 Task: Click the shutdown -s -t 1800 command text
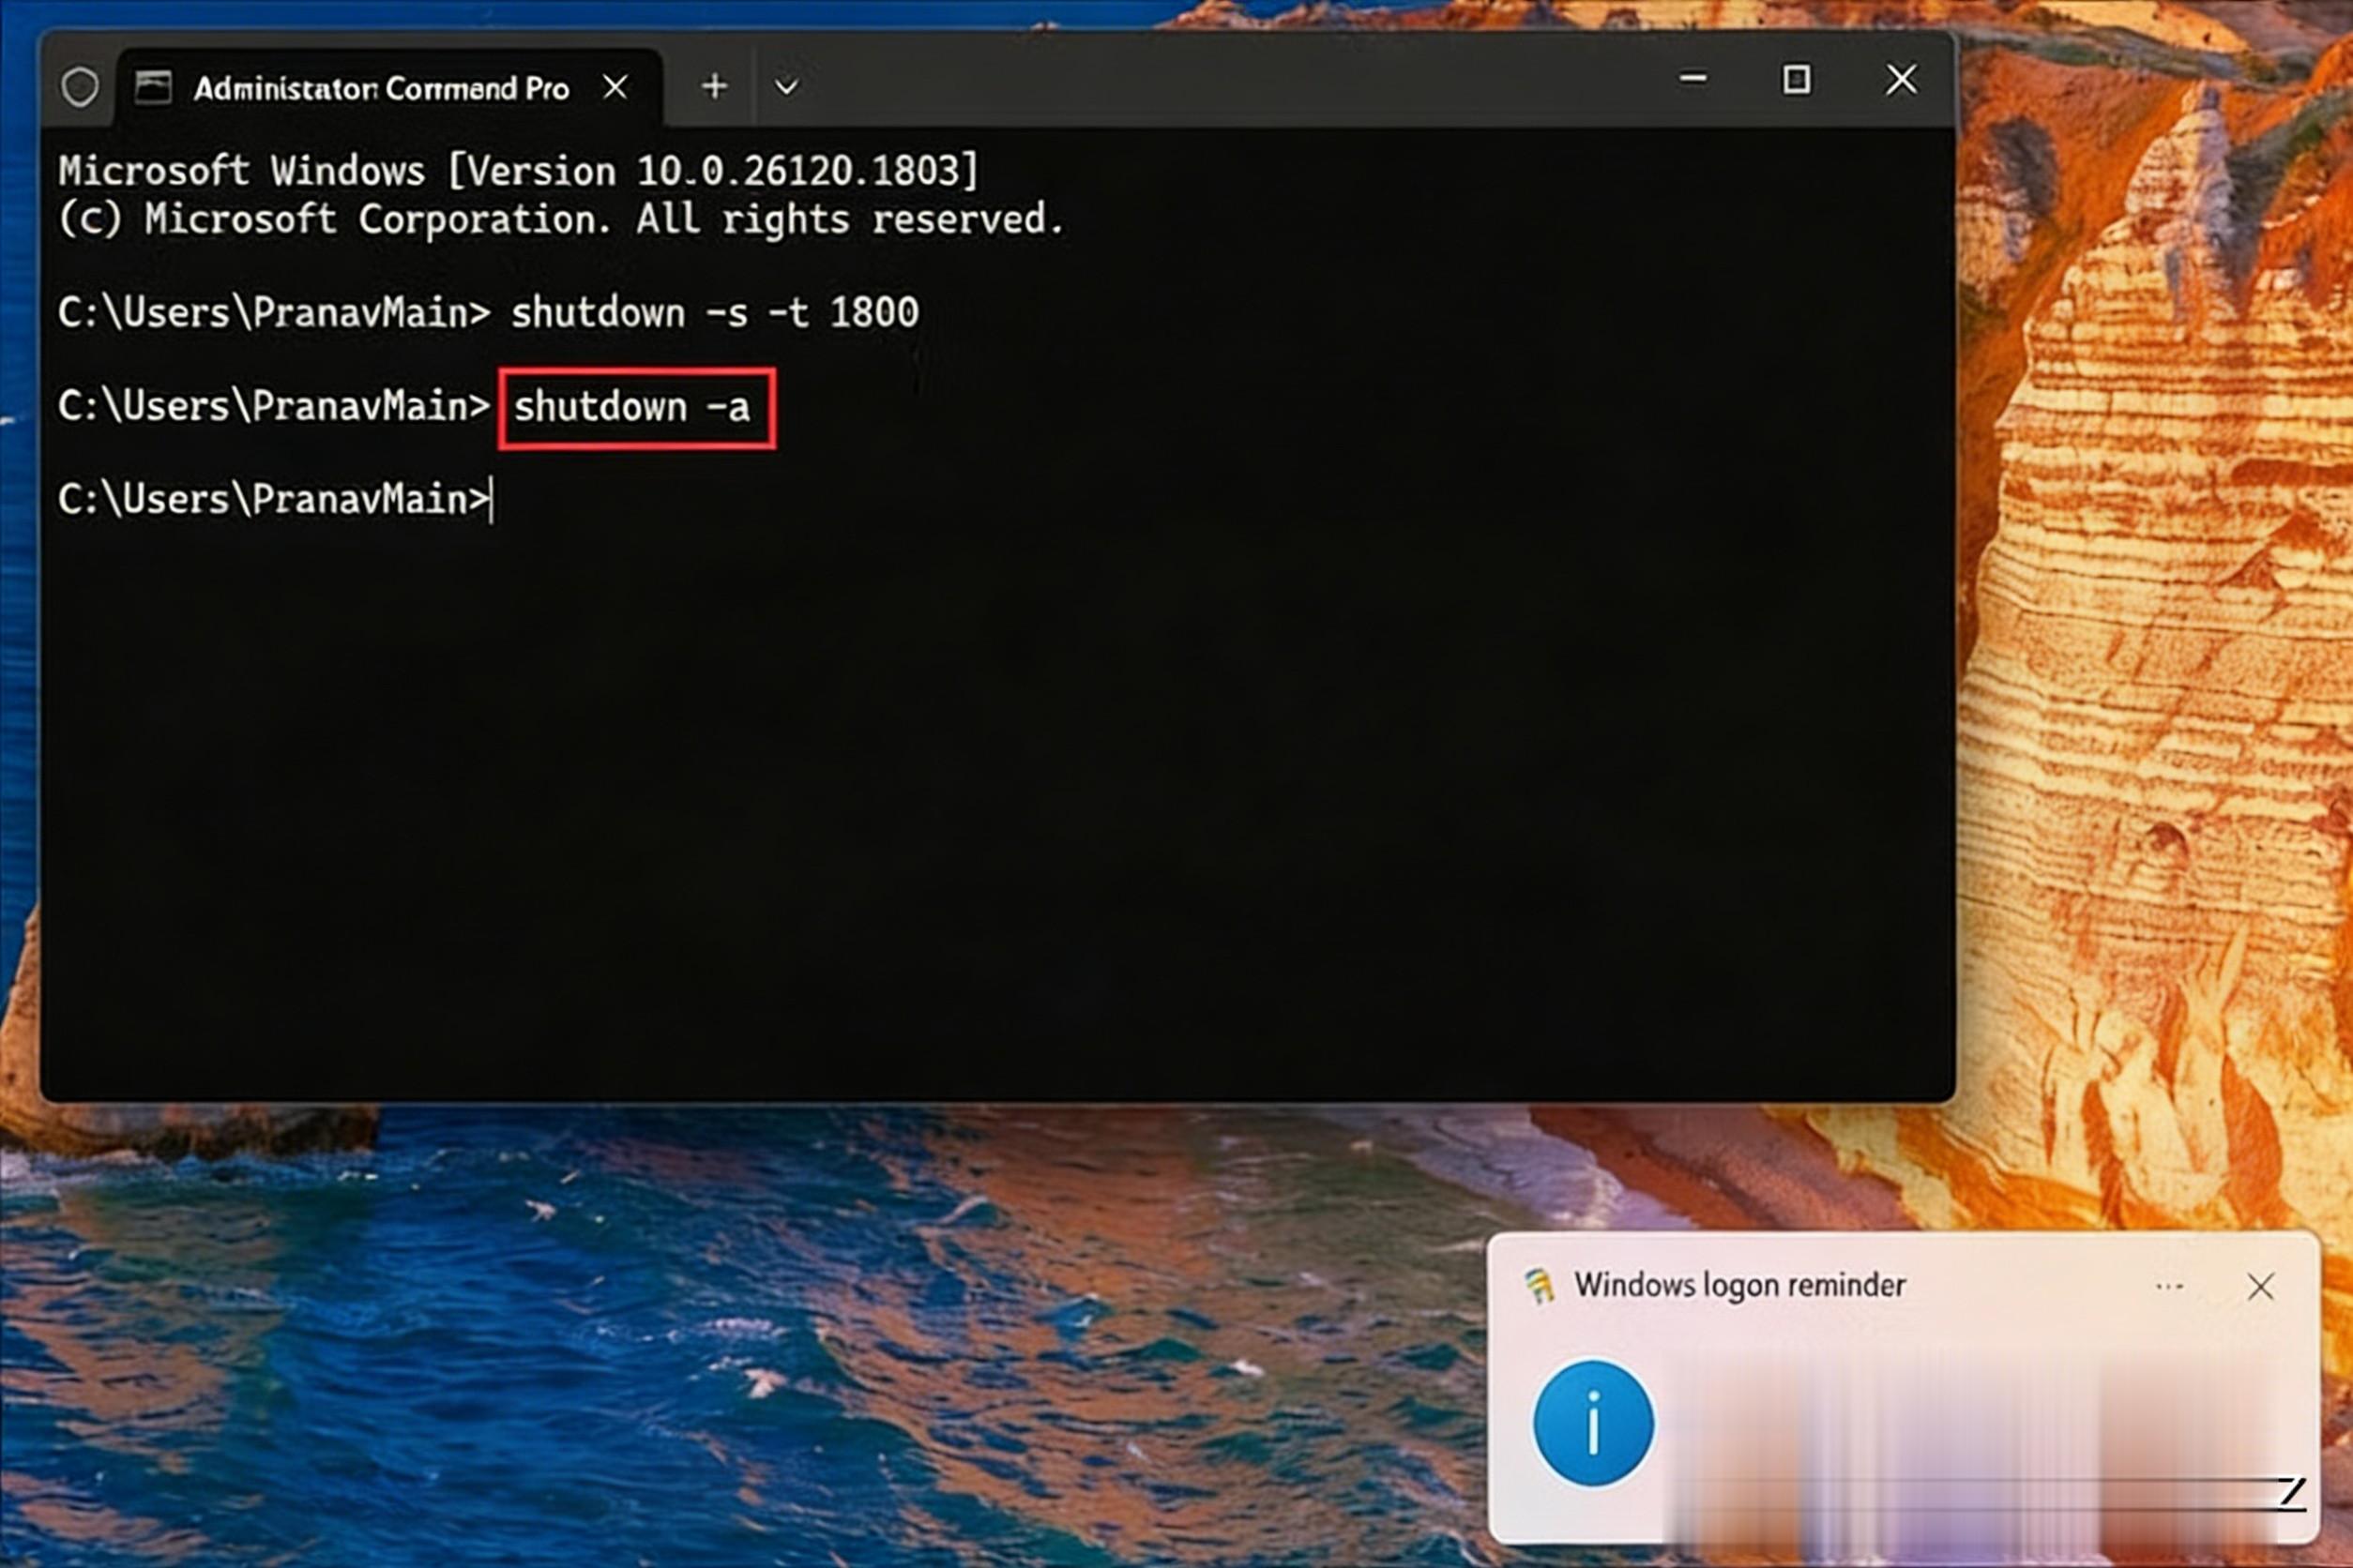(714, 313)
